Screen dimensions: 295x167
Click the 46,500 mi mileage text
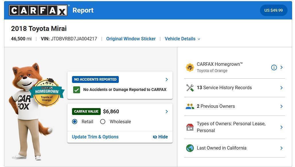21,39
